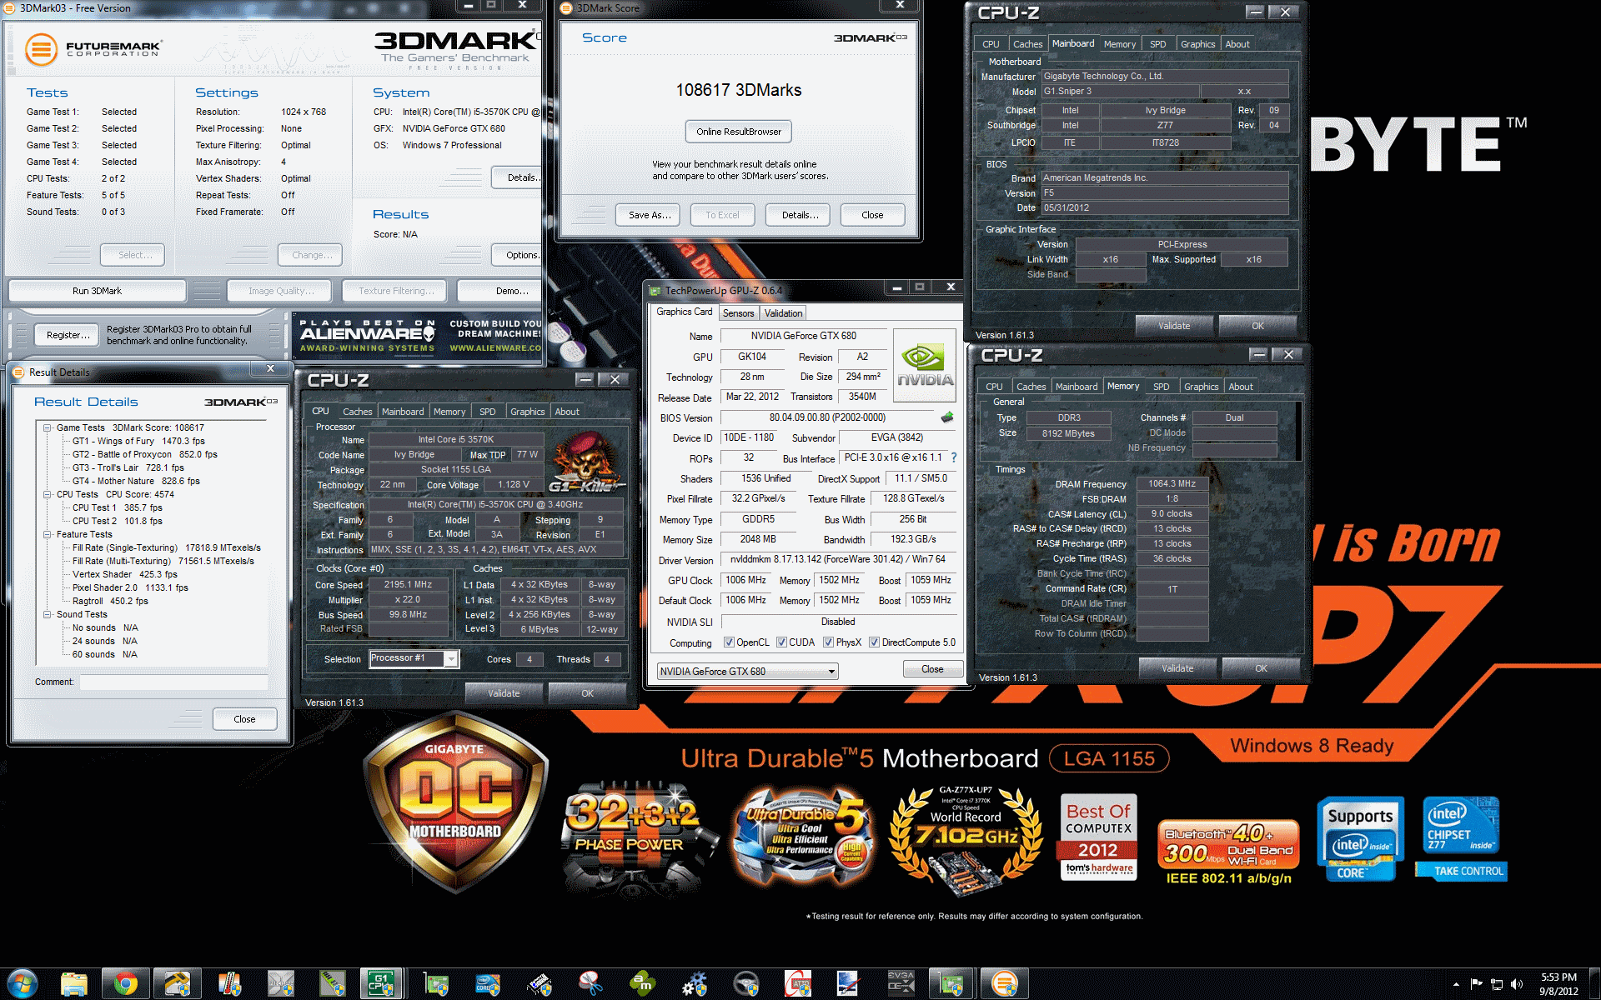
Task: Open the EVGA OC Scanner taskbar icon
Action: click(x=901, y=984)
